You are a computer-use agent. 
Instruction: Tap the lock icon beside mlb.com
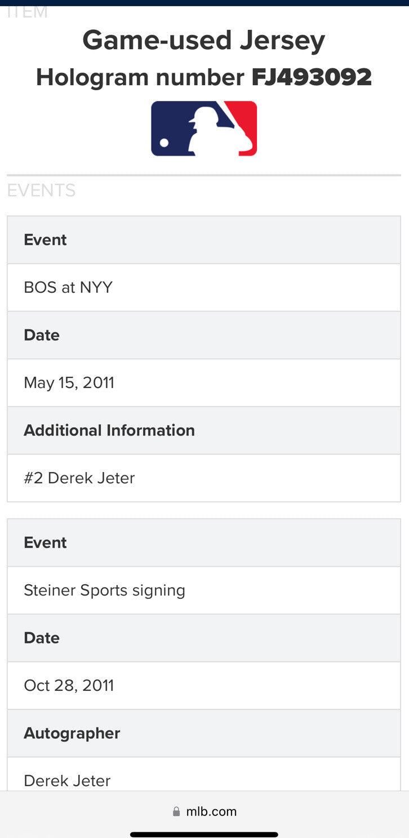[176, 811]
